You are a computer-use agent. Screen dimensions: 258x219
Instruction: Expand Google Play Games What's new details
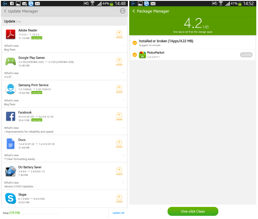click(123, 73)
